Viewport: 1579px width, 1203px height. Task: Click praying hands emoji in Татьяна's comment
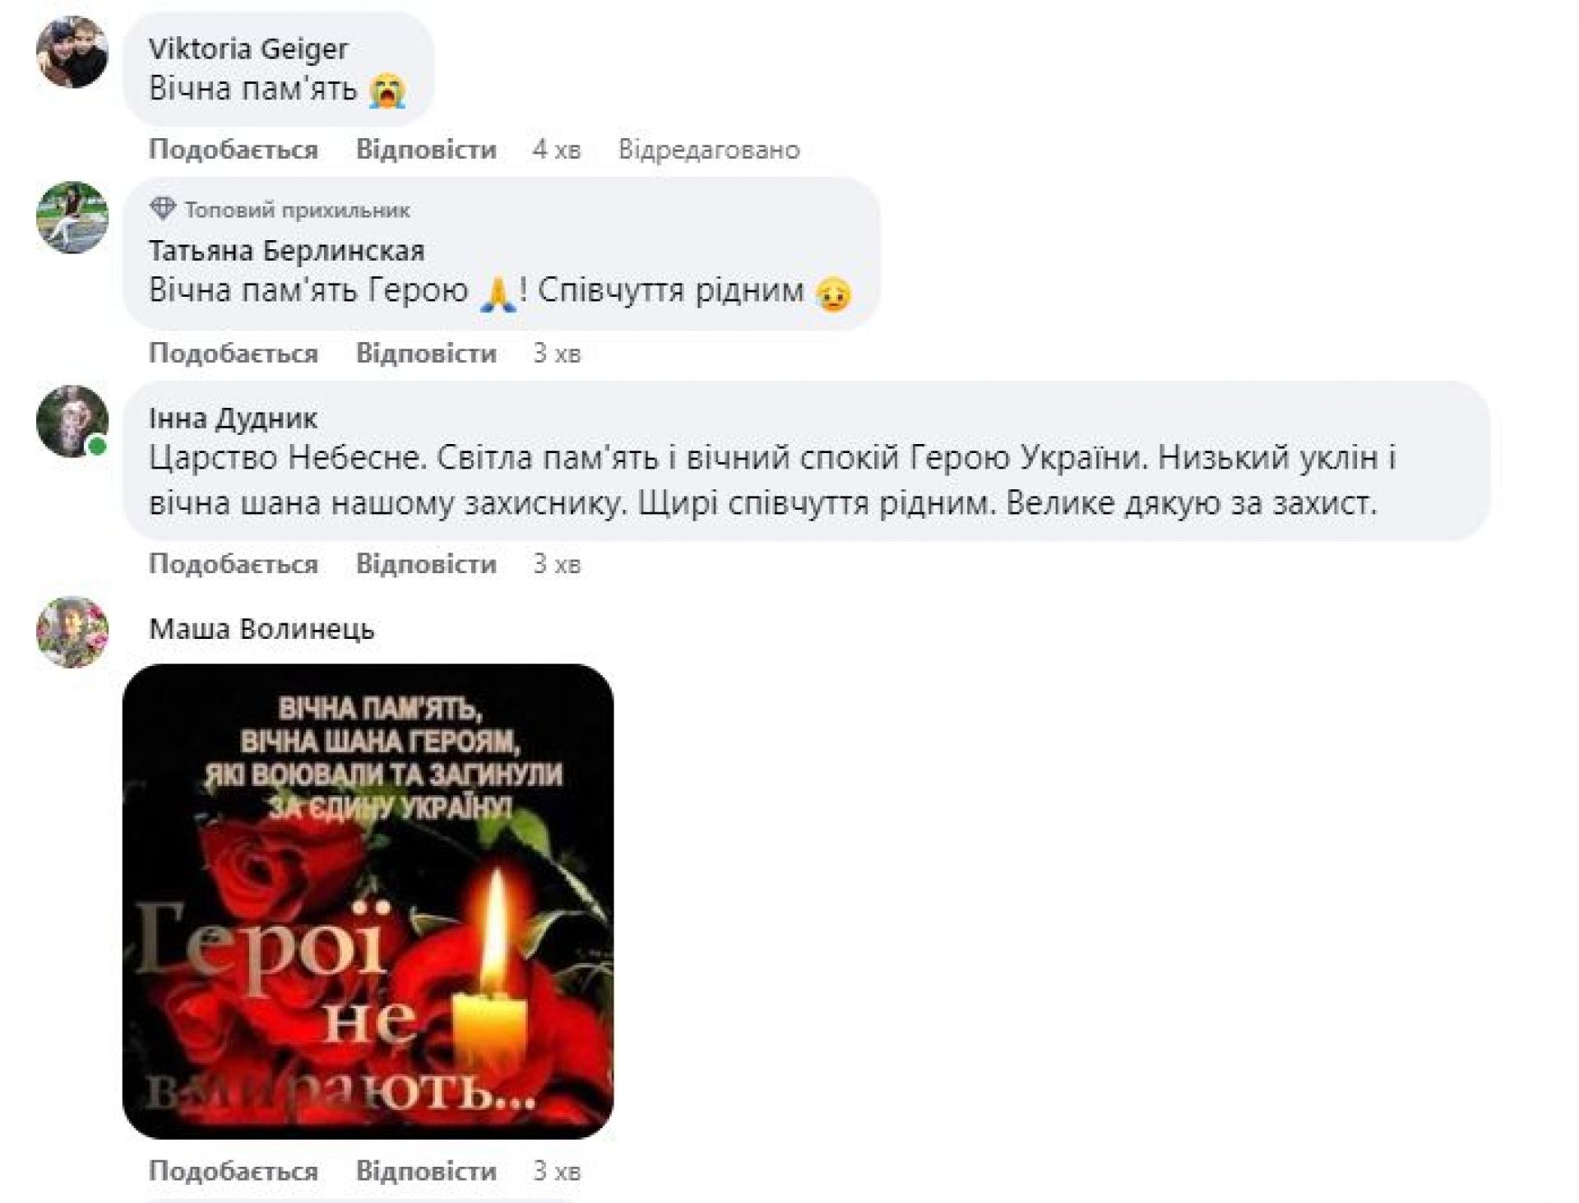pyautogui.click(x=498, y=294)
